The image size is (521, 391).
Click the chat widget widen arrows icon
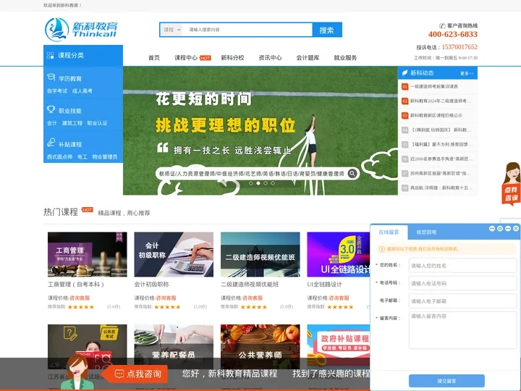(x=492, y=228)
